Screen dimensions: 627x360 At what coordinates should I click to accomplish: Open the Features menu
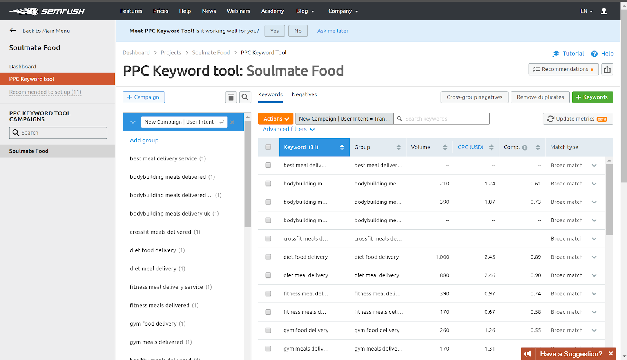131,11
